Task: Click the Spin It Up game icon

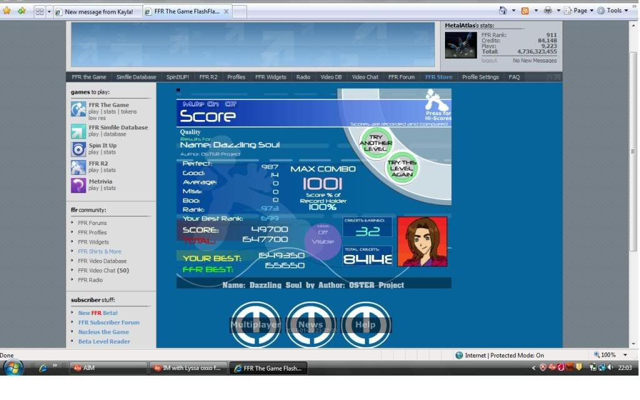Action: pos(78,149)
